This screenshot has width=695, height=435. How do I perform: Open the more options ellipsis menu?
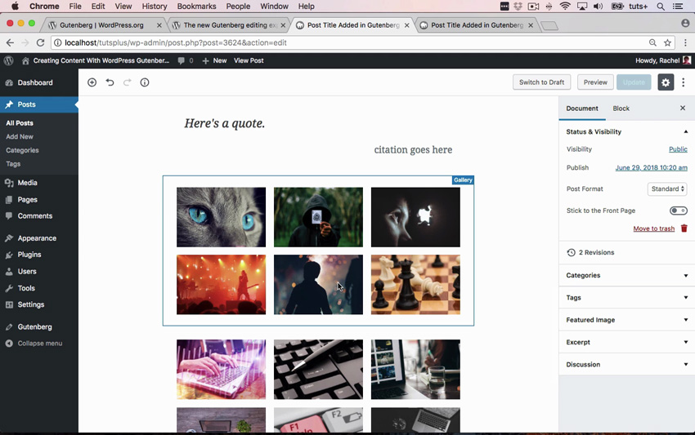tap(684, 82)
